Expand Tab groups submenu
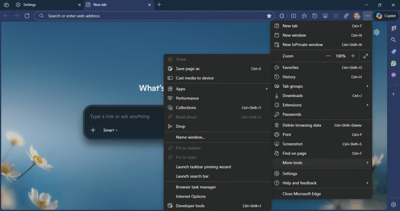The height and width of the screenshot is (211, 400). [321, 86]
